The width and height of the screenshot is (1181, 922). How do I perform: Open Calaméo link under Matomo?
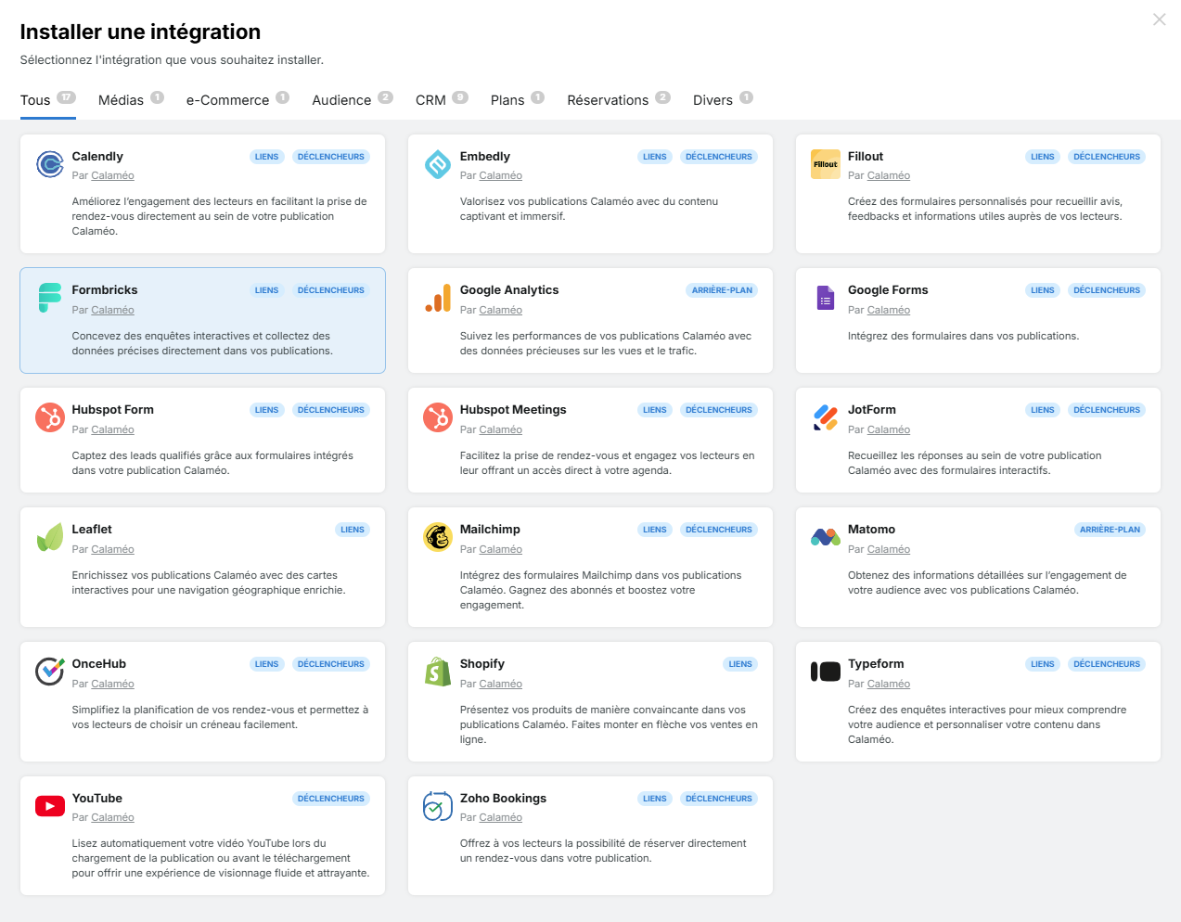889,549
